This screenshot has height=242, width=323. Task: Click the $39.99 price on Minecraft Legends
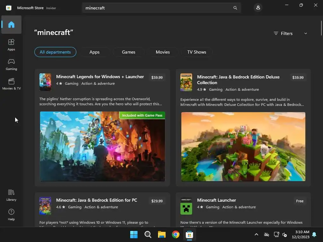point(157,78)
